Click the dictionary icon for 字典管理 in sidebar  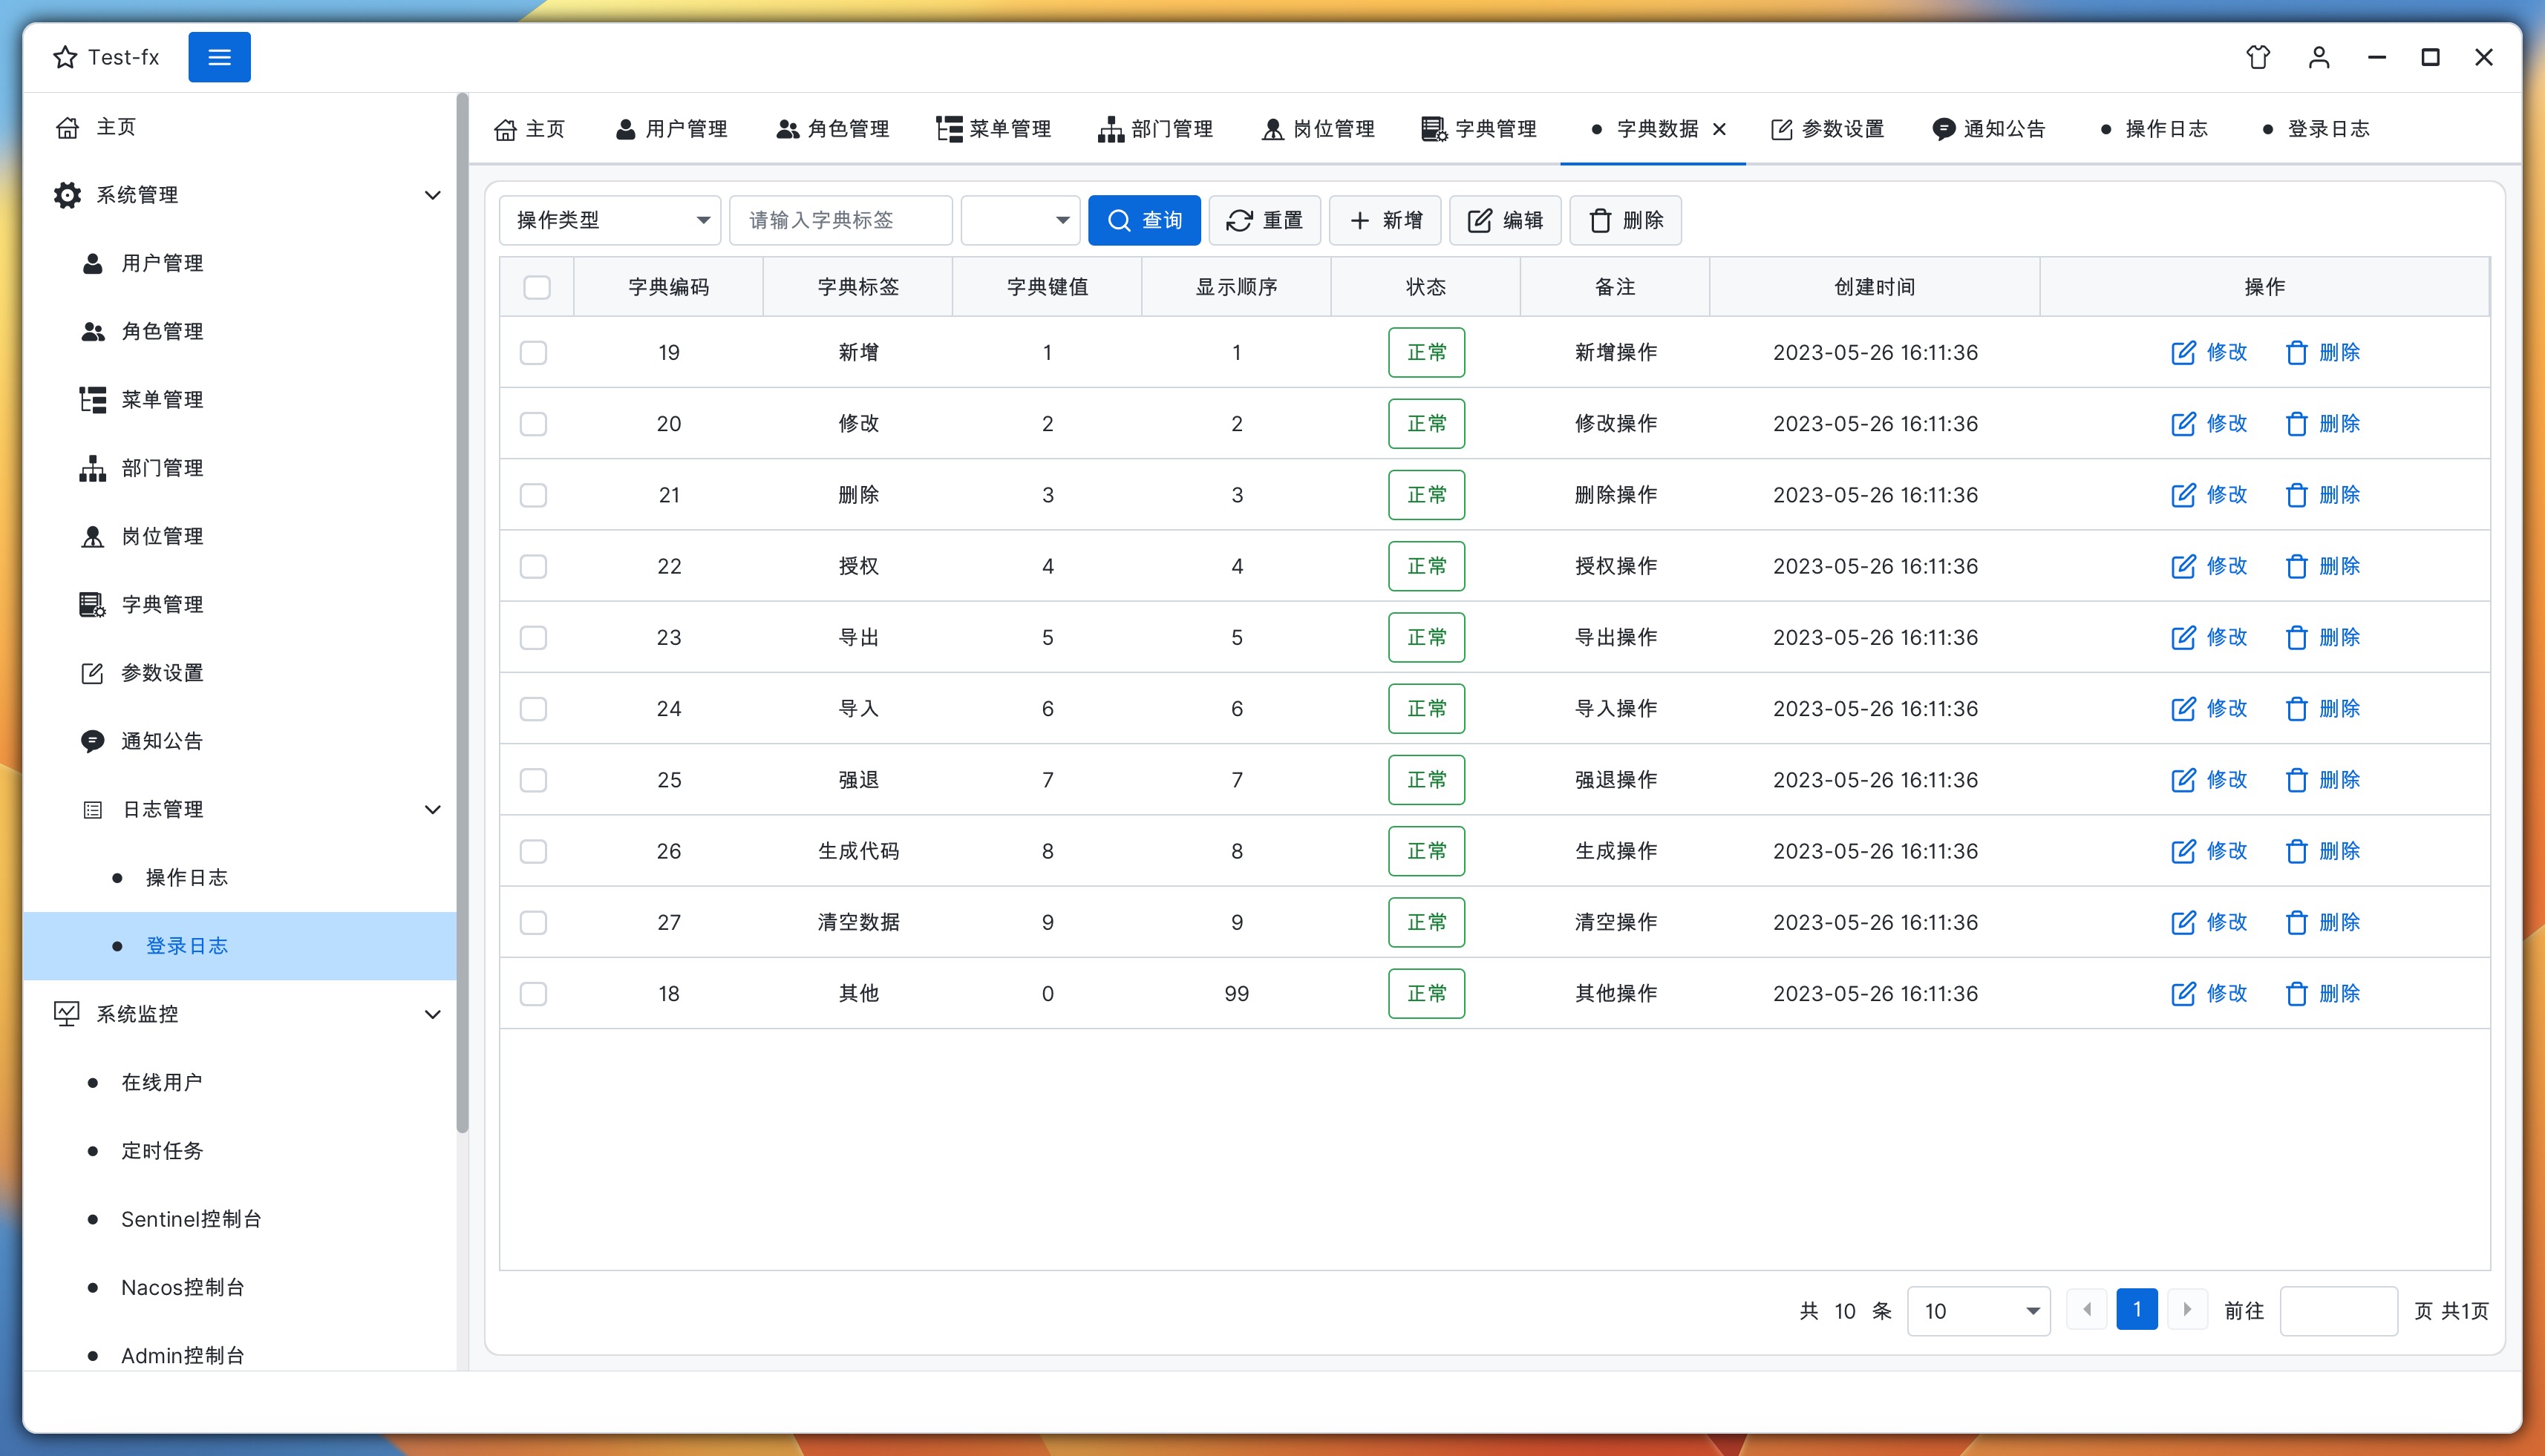[x=93, y=604]
